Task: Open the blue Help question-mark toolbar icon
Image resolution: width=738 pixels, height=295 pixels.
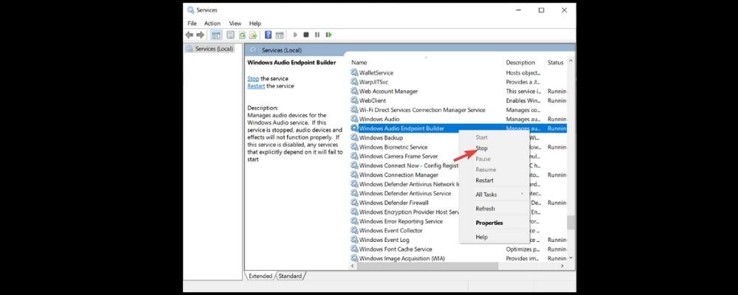Action: coord(269,35)
